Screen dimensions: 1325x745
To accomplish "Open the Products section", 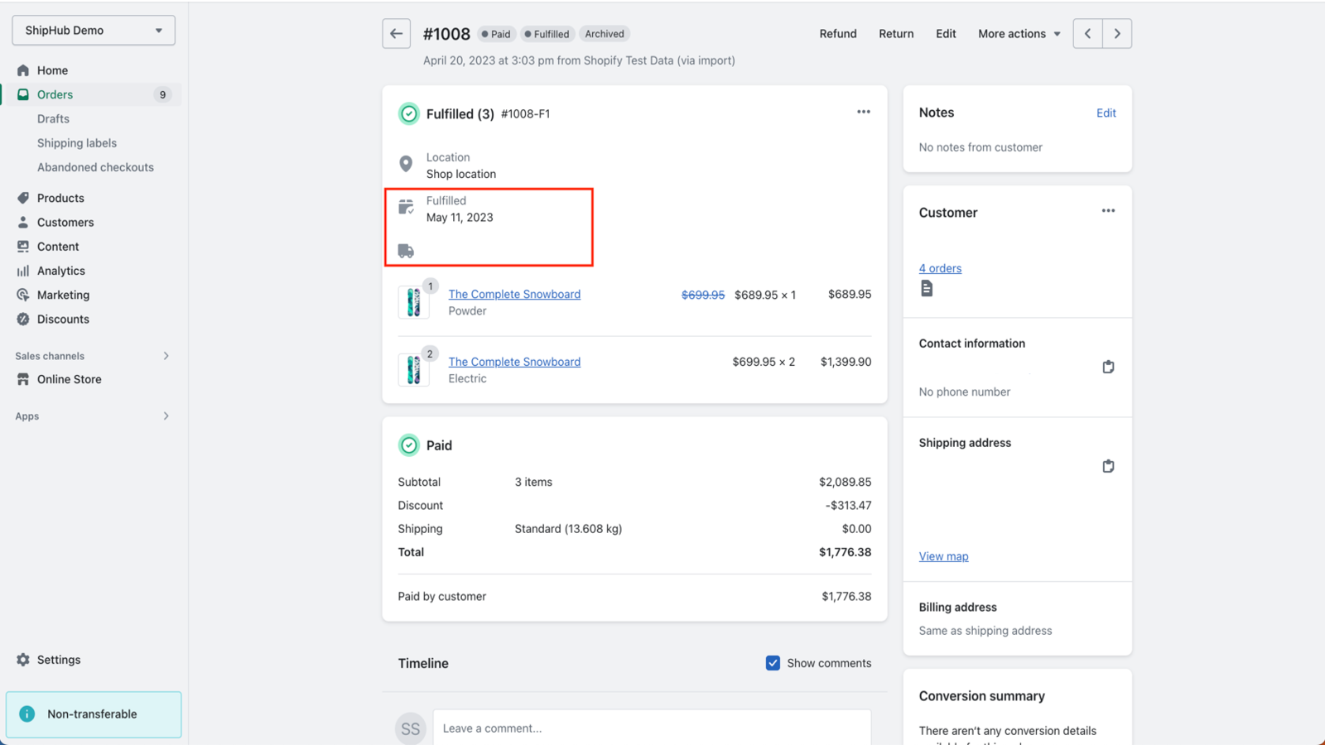I will click(60, 197).
